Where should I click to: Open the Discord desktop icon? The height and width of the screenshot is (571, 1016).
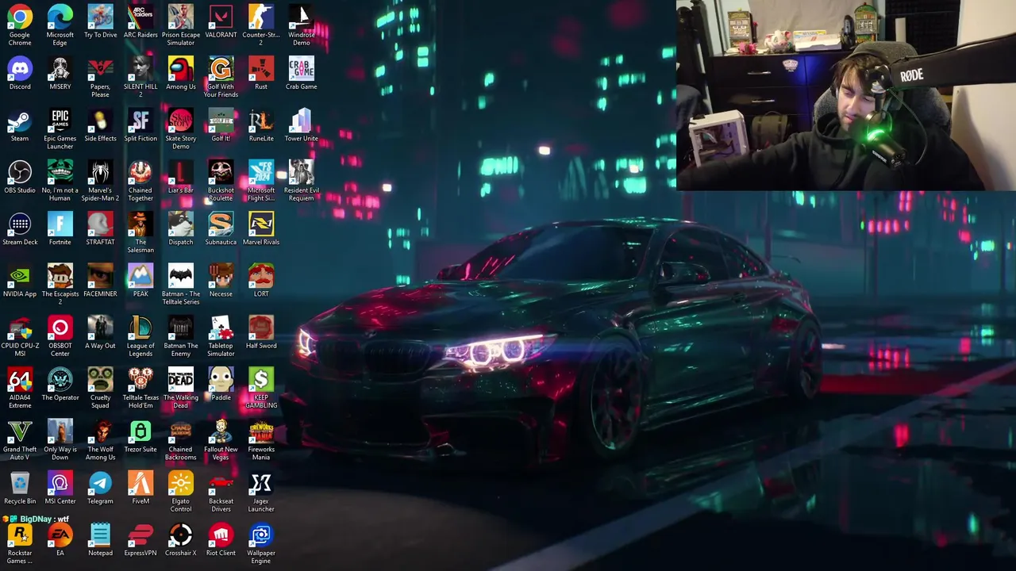point(20,73)
